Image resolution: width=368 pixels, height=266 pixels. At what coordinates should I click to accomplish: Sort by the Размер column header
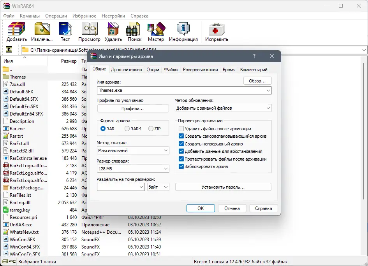coord(63,61)
